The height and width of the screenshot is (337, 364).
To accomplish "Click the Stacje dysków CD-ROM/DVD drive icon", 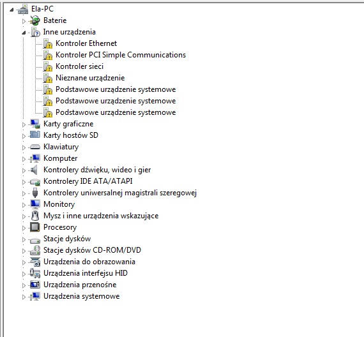I will (x=35, y=250).
